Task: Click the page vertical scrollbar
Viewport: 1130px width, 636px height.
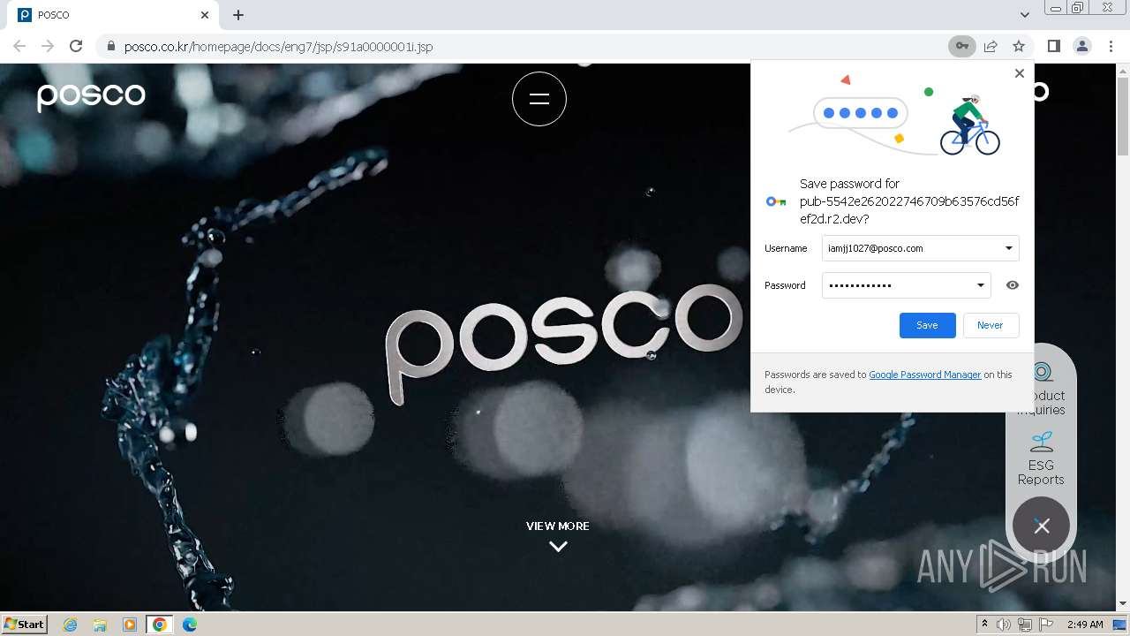Action: tap(1123, 115)
